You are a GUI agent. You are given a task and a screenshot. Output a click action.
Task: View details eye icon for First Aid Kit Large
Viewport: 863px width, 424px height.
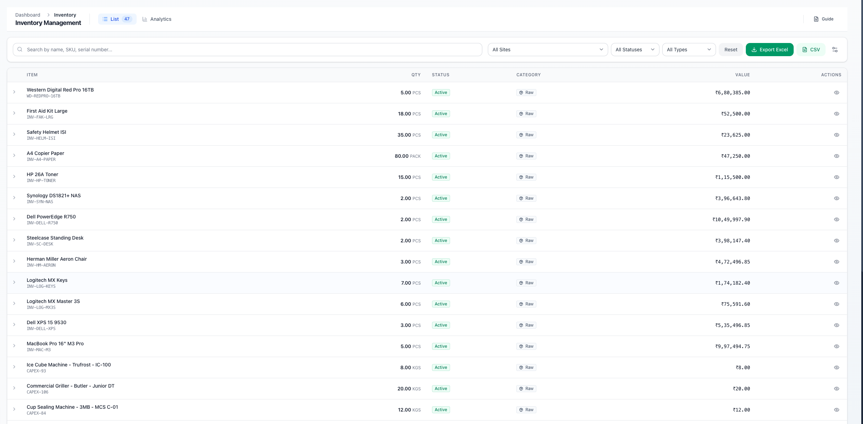click(x=836, y=114)
